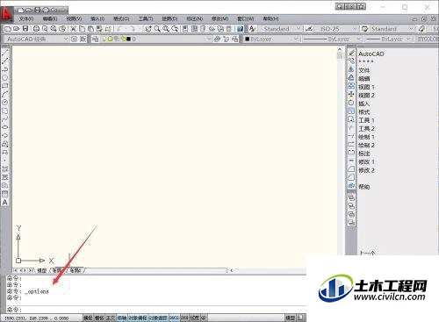439x322 pixels.
Task: Click the black color swatch in ByLayer color box
Action: [x=247, y=39]
